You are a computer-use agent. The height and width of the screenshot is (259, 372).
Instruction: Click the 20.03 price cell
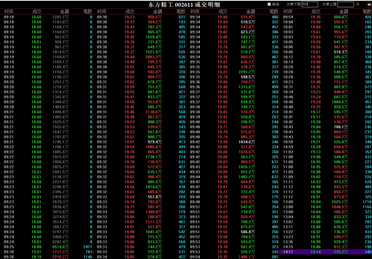coord(223,162)
